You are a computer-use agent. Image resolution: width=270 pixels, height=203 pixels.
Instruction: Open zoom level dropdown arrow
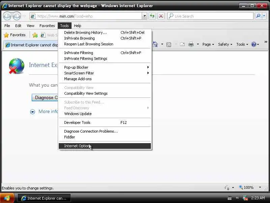[260, 187]
